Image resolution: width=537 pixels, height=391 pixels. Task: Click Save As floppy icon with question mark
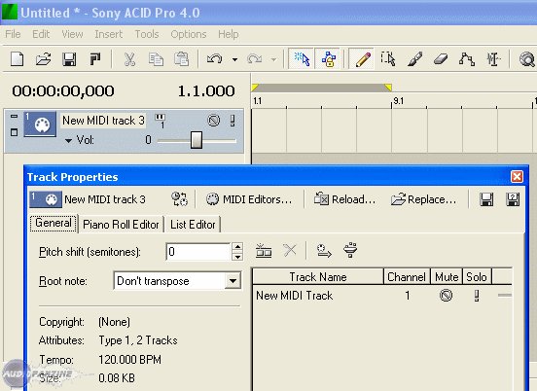[513, 199]
